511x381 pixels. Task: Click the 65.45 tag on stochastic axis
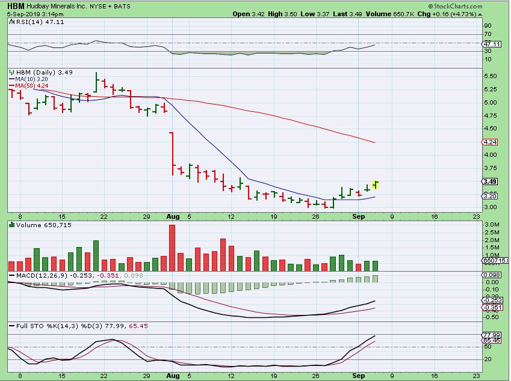(492, 340)
